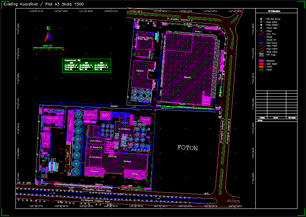Select the blue Saluran Air line sample
306x217 pixels.
pos(261,40)
